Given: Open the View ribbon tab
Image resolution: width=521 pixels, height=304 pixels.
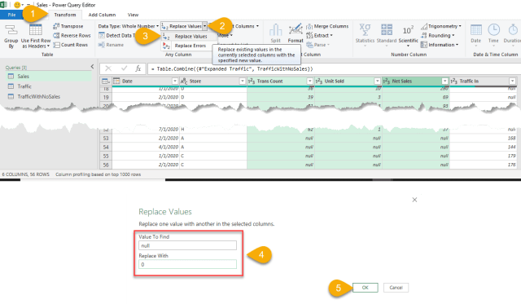Looking at the screenshot, I should pyautogui.click(x=133, y=15).
